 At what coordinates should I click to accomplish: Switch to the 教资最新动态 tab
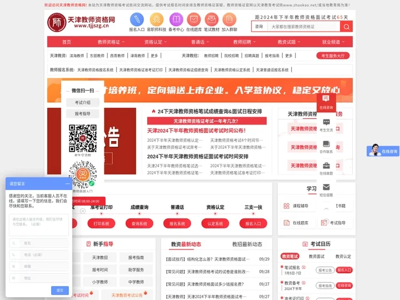pyautogui.click(x=186, y=244)
